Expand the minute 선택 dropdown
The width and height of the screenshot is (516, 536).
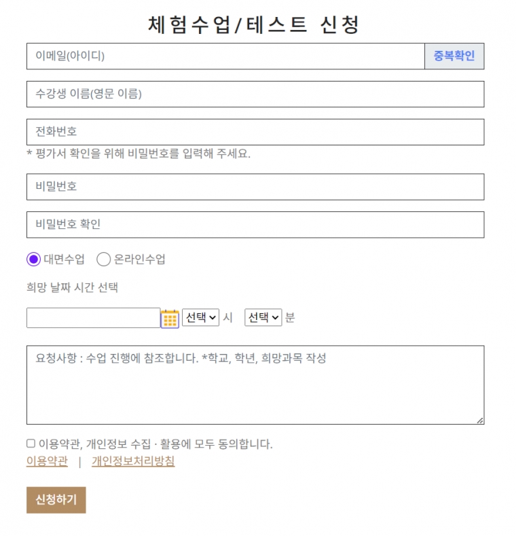(x=263, y=317)
